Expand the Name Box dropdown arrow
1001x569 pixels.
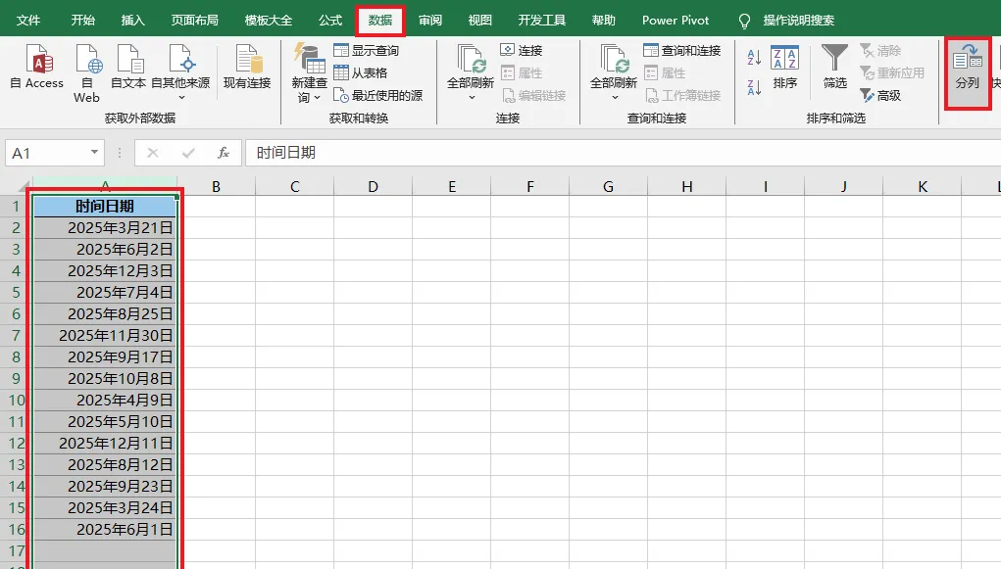[94, 153]
